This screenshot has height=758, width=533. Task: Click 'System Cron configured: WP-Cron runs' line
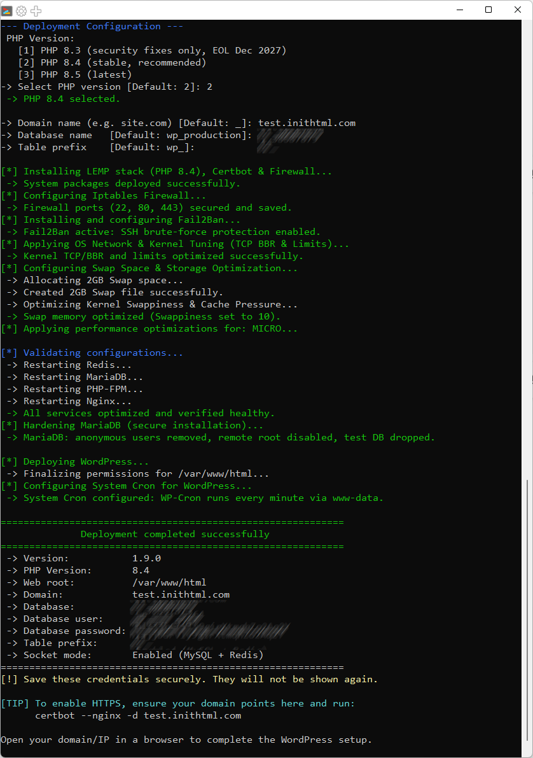click(x=195, y=498)
